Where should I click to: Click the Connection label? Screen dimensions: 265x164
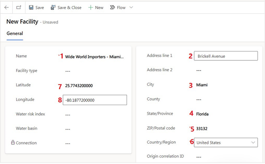[26, 143]
